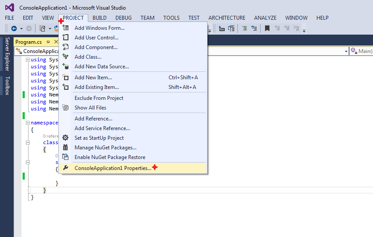Click the Uncomment Selection toolbar icon
The image size is (373, 237).
254,28
